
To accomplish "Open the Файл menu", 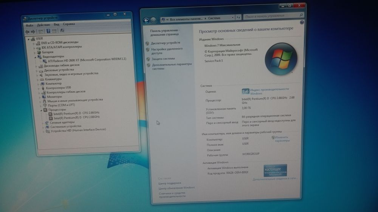I will (x=29, y=25).
